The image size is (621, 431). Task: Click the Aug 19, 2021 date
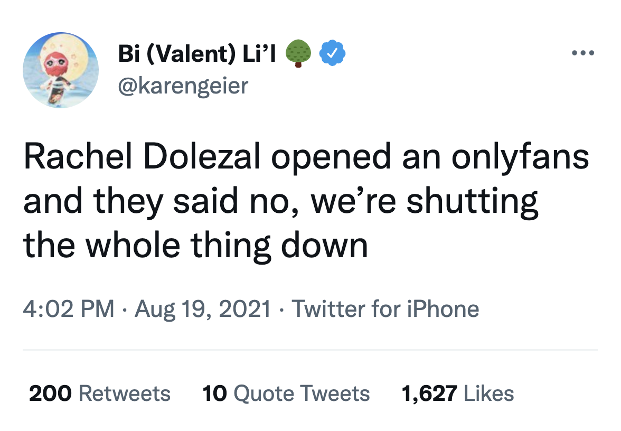[203, 308]
